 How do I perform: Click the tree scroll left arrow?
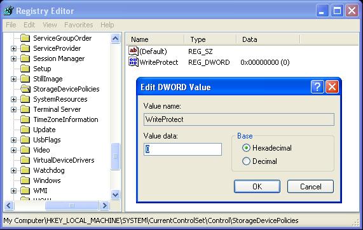(9, 205)
